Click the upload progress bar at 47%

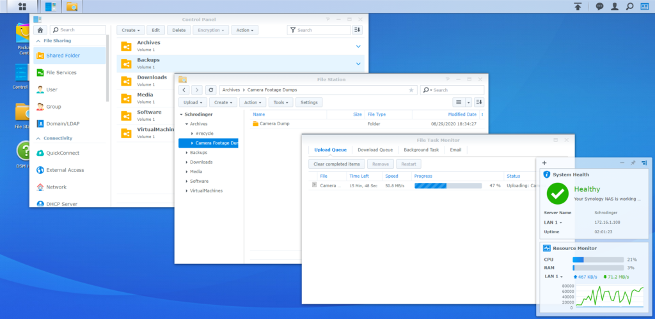point(448,185)
